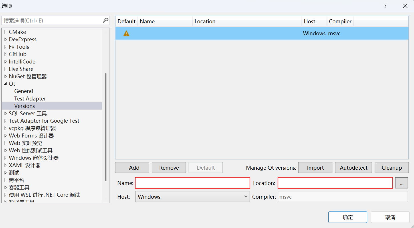The height and width of the screenshot is (228, 414).
Task: Click the Cleanup button
Action: coord(391,167)
